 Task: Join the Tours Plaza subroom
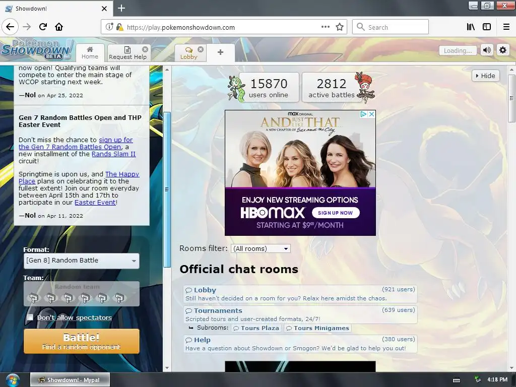(256, 328)
